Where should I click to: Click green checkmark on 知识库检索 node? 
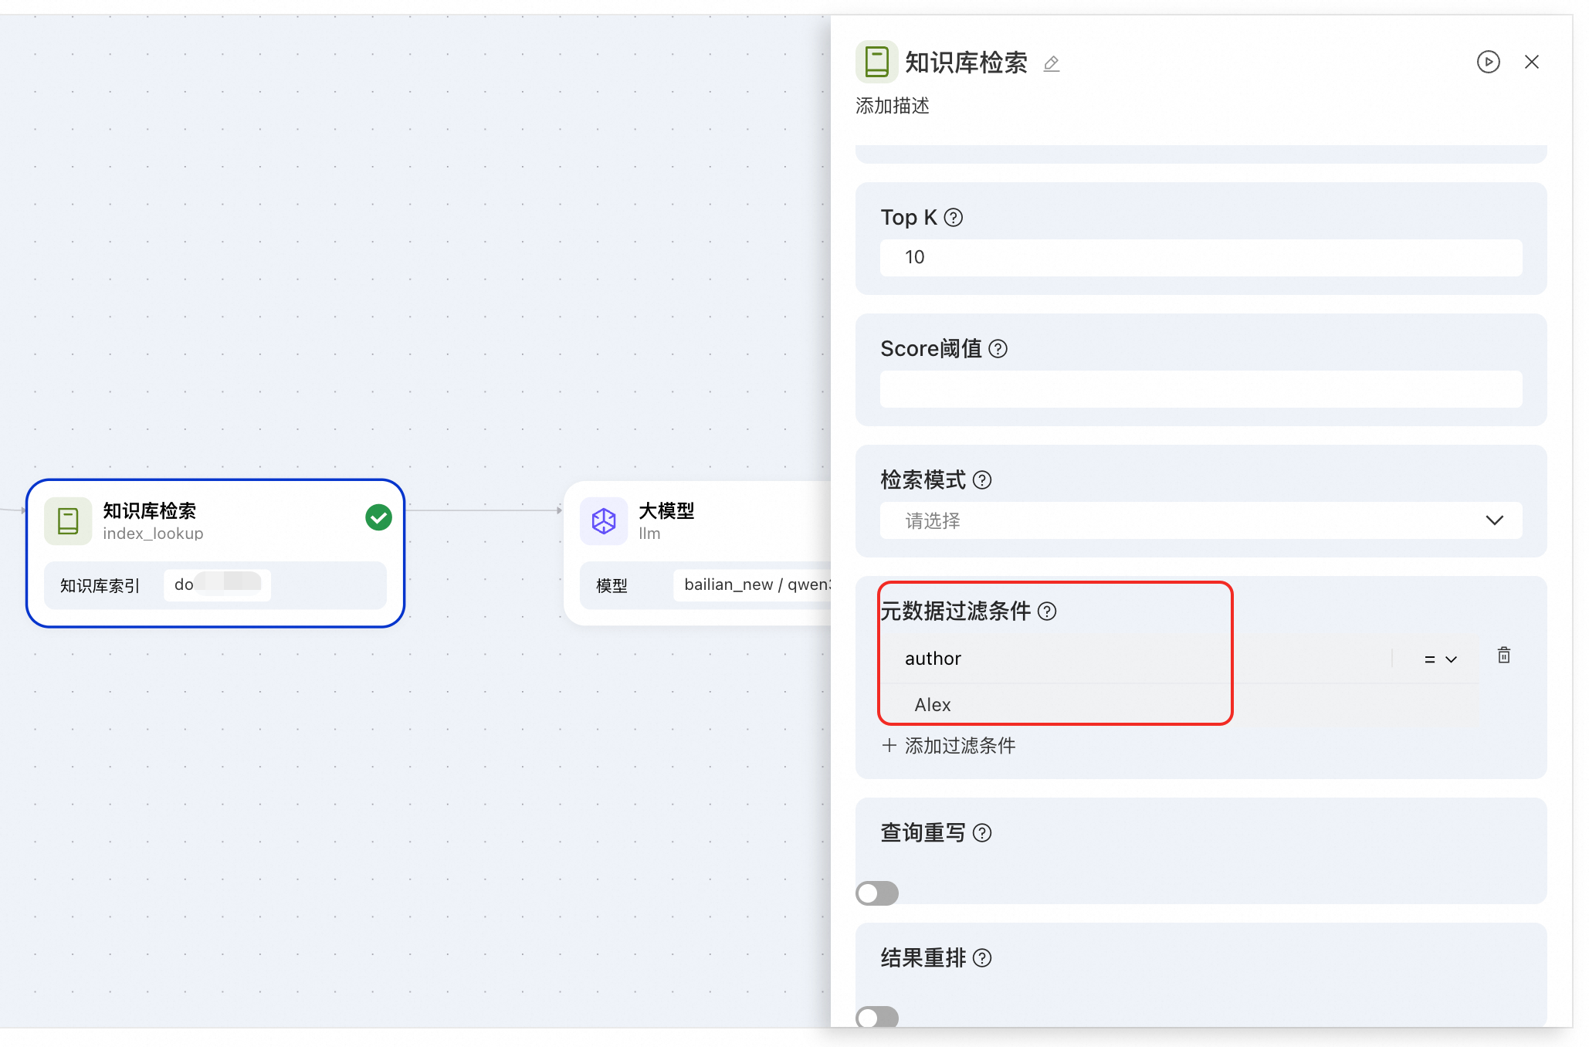[378, 517]
